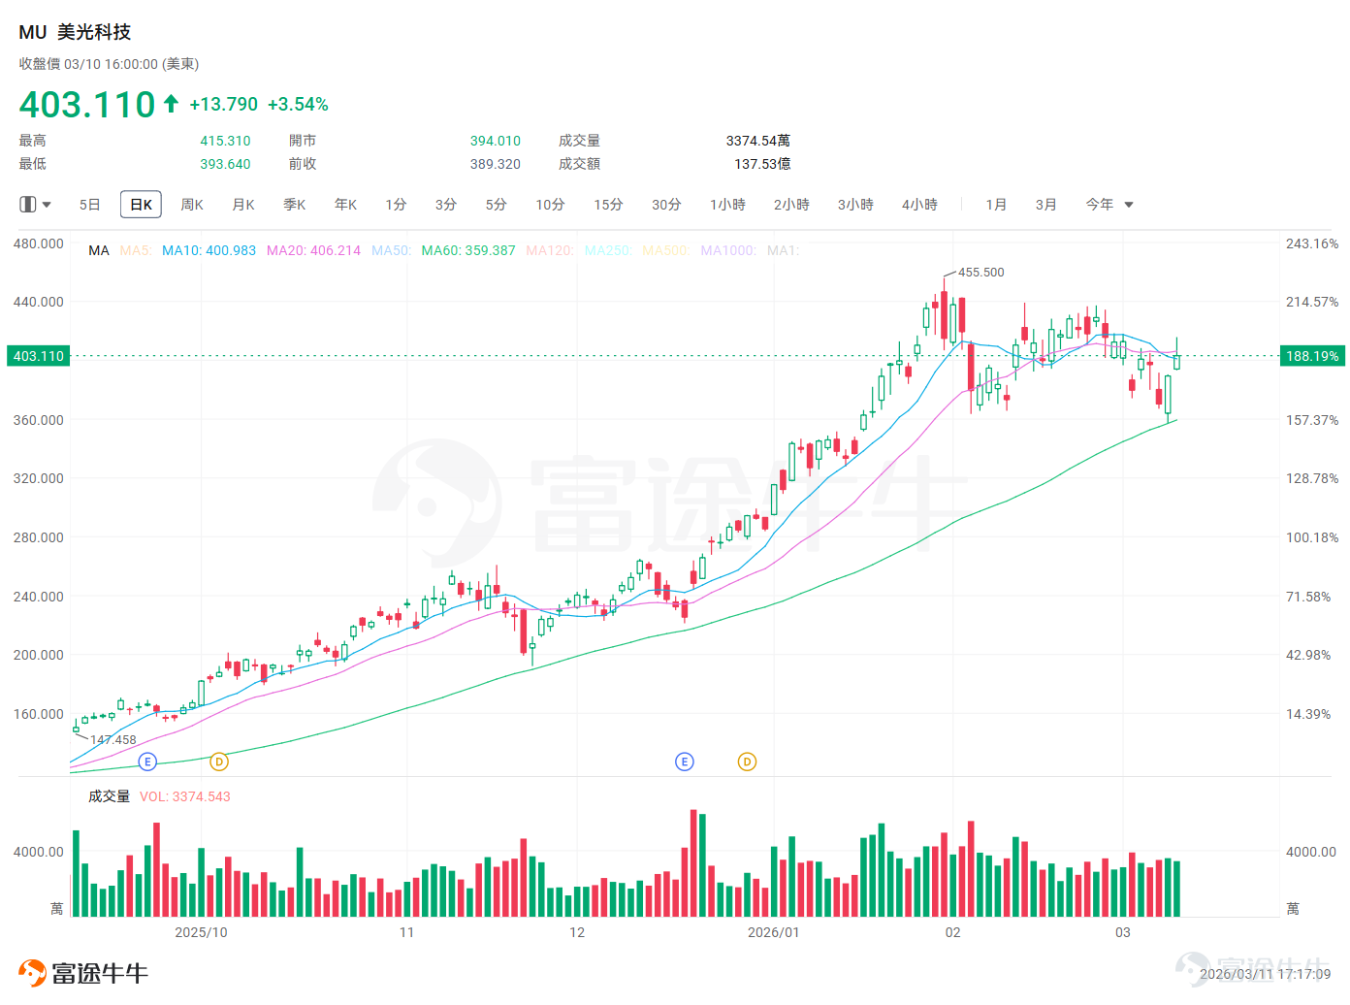Toggle the MA1000 moving average line

[728, 250]
